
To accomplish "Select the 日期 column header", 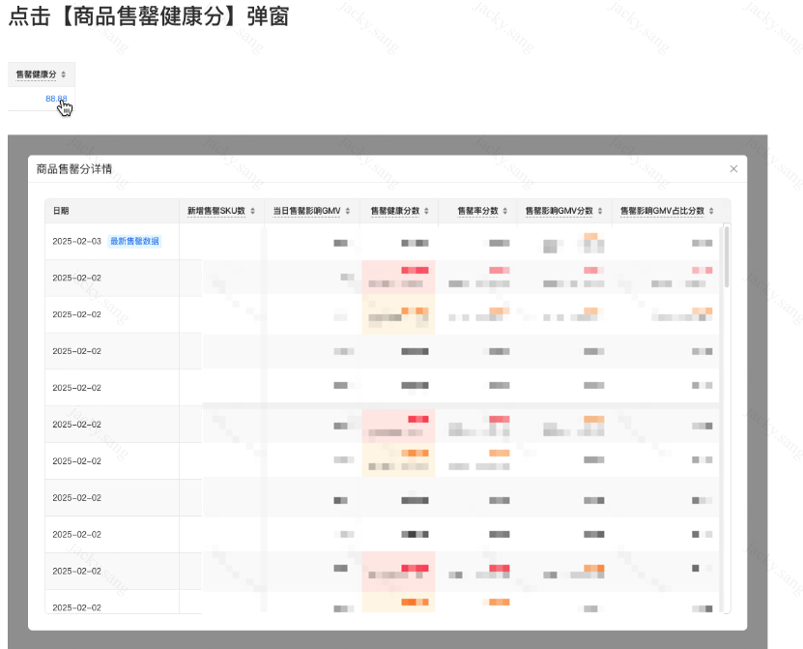I will tap(60, 210).
